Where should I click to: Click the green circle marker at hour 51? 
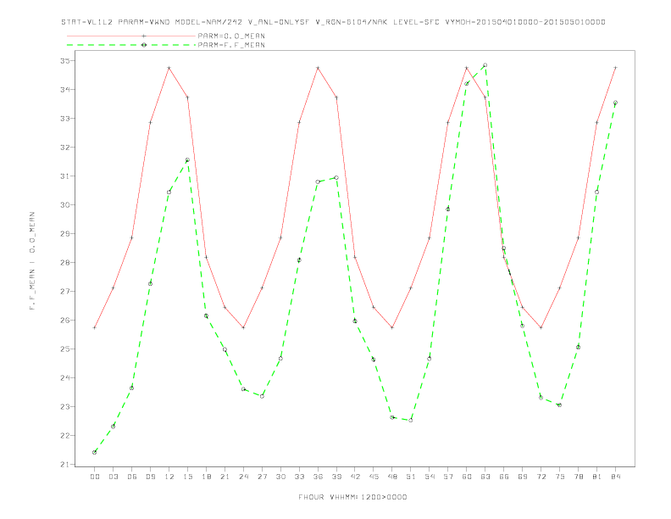411,421
